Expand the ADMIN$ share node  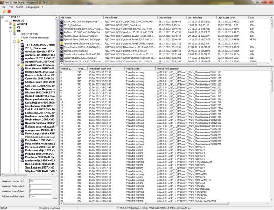point(10,24)
